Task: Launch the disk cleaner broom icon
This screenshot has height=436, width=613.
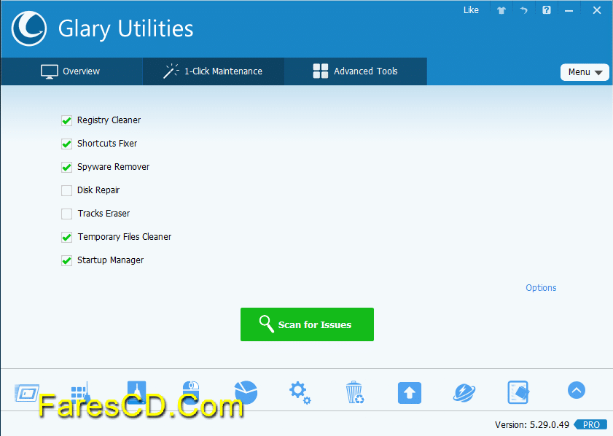Action: (137, 392)
